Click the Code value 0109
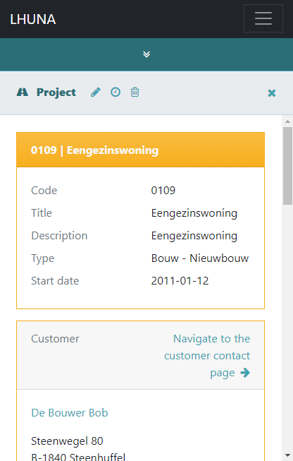 pyautogui.click(x=163, y=191)
